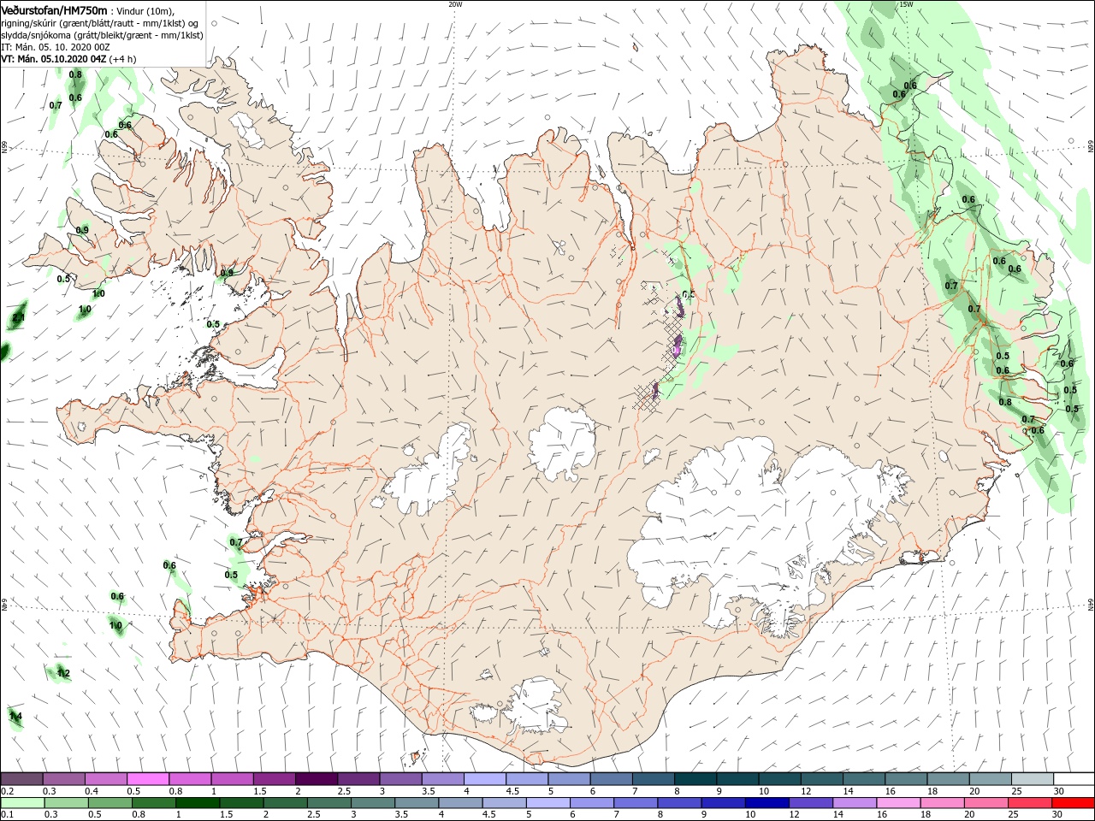Select the bottom-row violet swatch between 12 and 14
The image size is (1095, 821).
pos(809,803)
